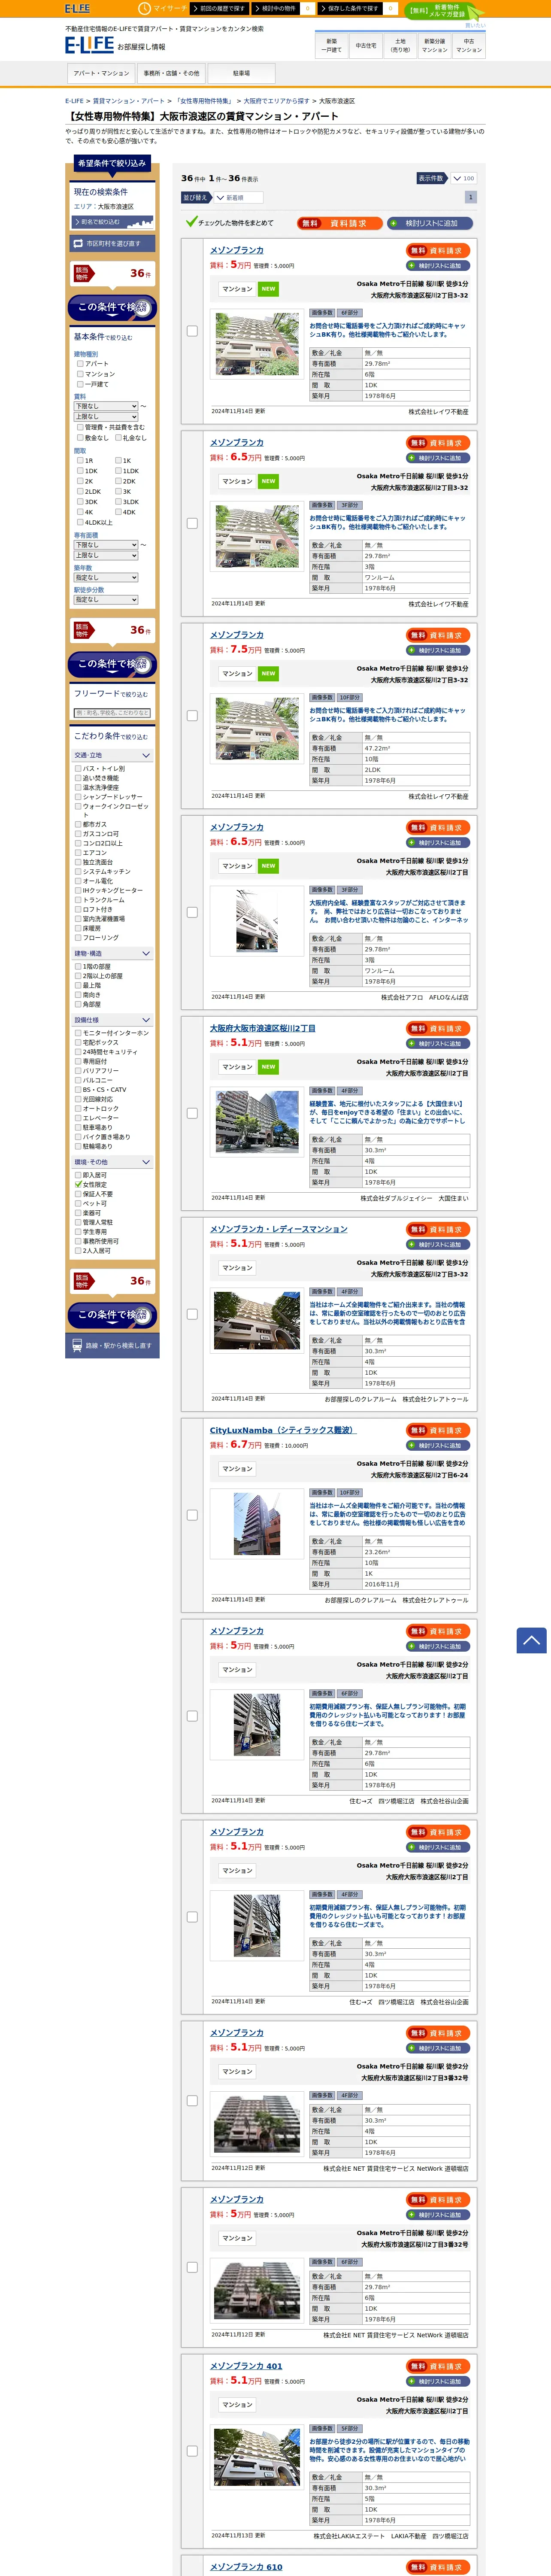Open breadcrumb 「女性専用物件特集」 link

(x=204, y=101)
